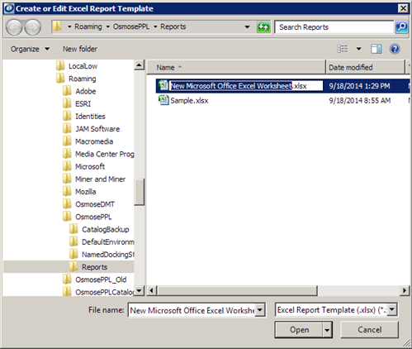Click the Excel icon of Sample.xlsx
This screenshot has width=412, height=349.
pos(163,100)
